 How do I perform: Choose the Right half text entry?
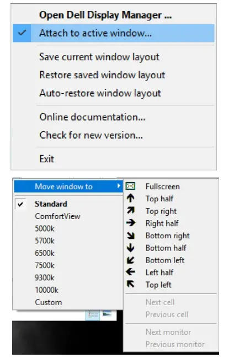[162, 223]
